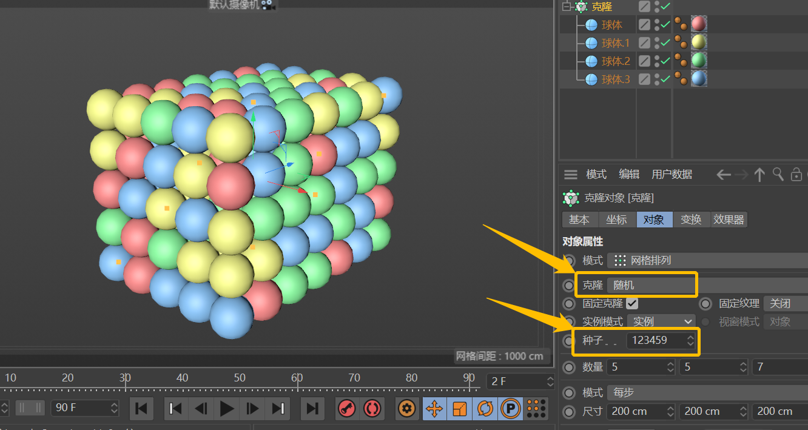Toggle the 固定克隆 checkbox
808x430 pixels.
click(632, 303)
